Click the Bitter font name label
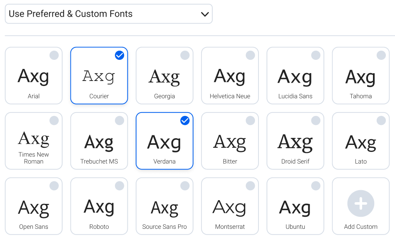Viewport: 395px width, 240px height. click(230, 162)
